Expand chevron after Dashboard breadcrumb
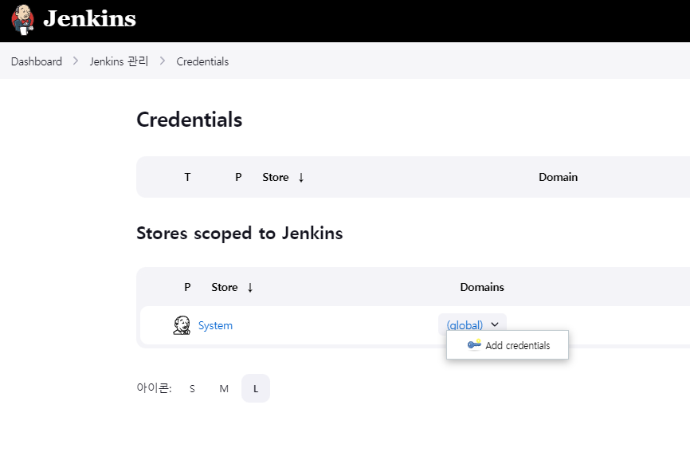The image size is (690, 456). 76,61
